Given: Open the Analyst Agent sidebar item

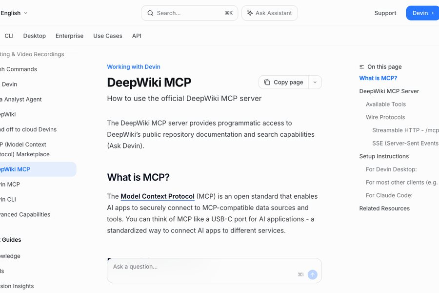Looking at the screenshot, I should tap(20, 99).
